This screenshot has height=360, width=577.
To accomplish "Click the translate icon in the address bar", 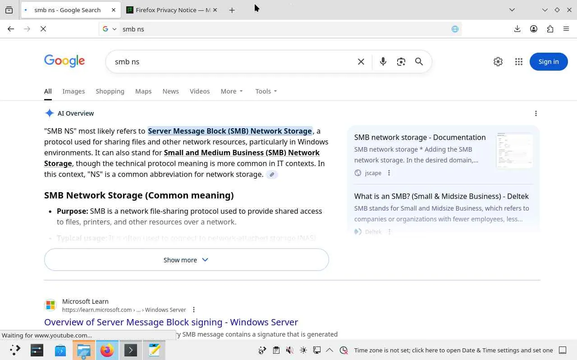I will pyautogui.click(x=455, y=29).
